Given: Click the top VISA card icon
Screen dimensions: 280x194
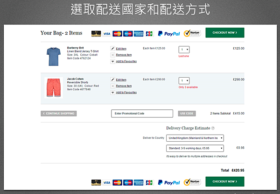Looking at the screenshot, I should pos(106,34).
